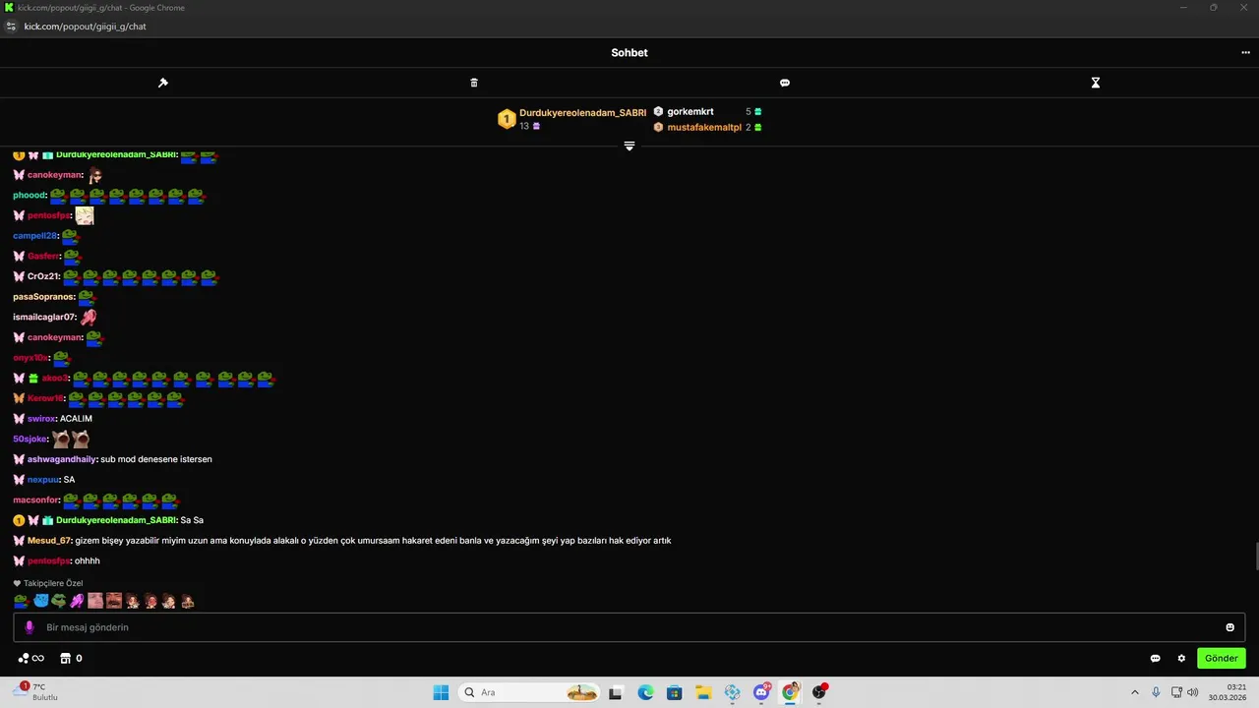
Task: Focus the Bir mesaj gönderin input field
Action: [629, 627]
